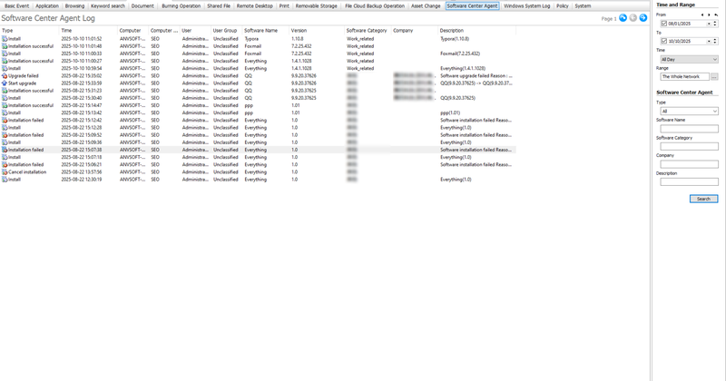Click icon of Installation successful at 15:31:23

click(x=5, y=91)
